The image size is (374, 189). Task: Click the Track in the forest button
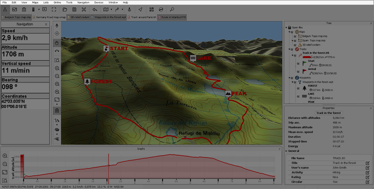328,113
